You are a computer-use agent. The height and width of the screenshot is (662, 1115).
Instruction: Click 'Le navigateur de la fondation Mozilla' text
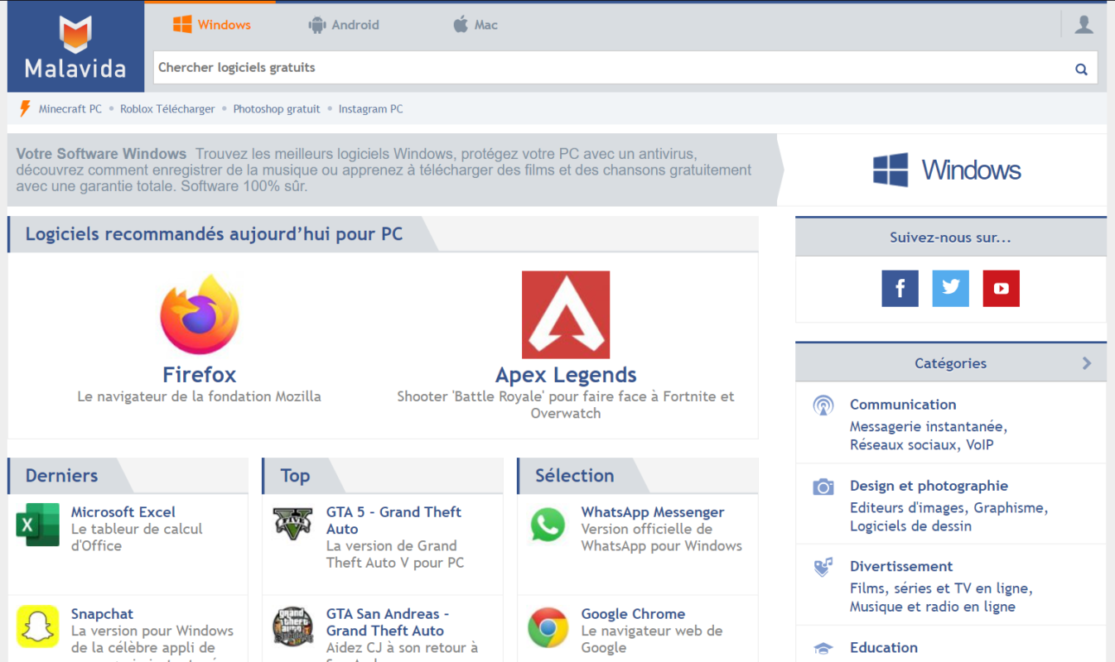[199, 396]
